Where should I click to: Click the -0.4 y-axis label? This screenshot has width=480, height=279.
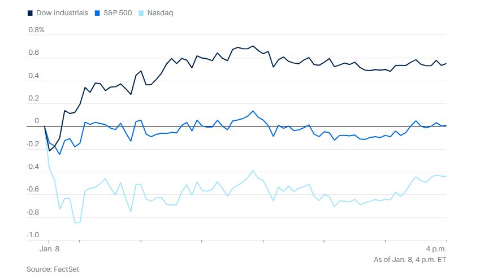(x=32, y=167)
